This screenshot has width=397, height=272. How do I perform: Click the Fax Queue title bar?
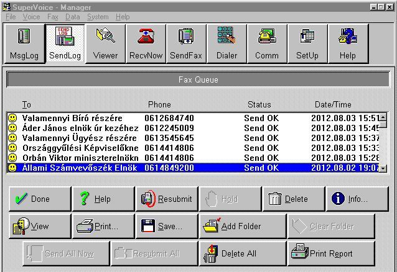pos(198,79)
